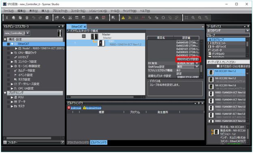The image size is (253, 153).
Task: Click the 0xE601:01 entry in settings list
Action: (x=188, y=49)
